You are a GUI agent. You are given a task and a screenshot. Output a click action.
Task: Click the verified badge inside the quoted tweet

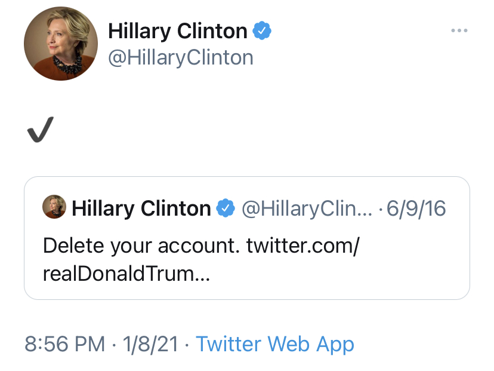pyautogui.click(x=225, y=208)
